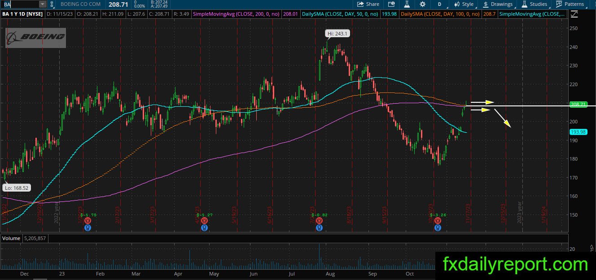Click the symbol link chain icon
The width and height of the screenshot is (596, 280).
tap(52, 4)
